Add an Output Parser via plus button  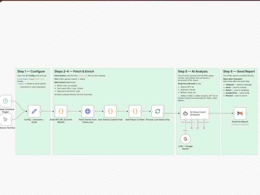tap(204, 128)
